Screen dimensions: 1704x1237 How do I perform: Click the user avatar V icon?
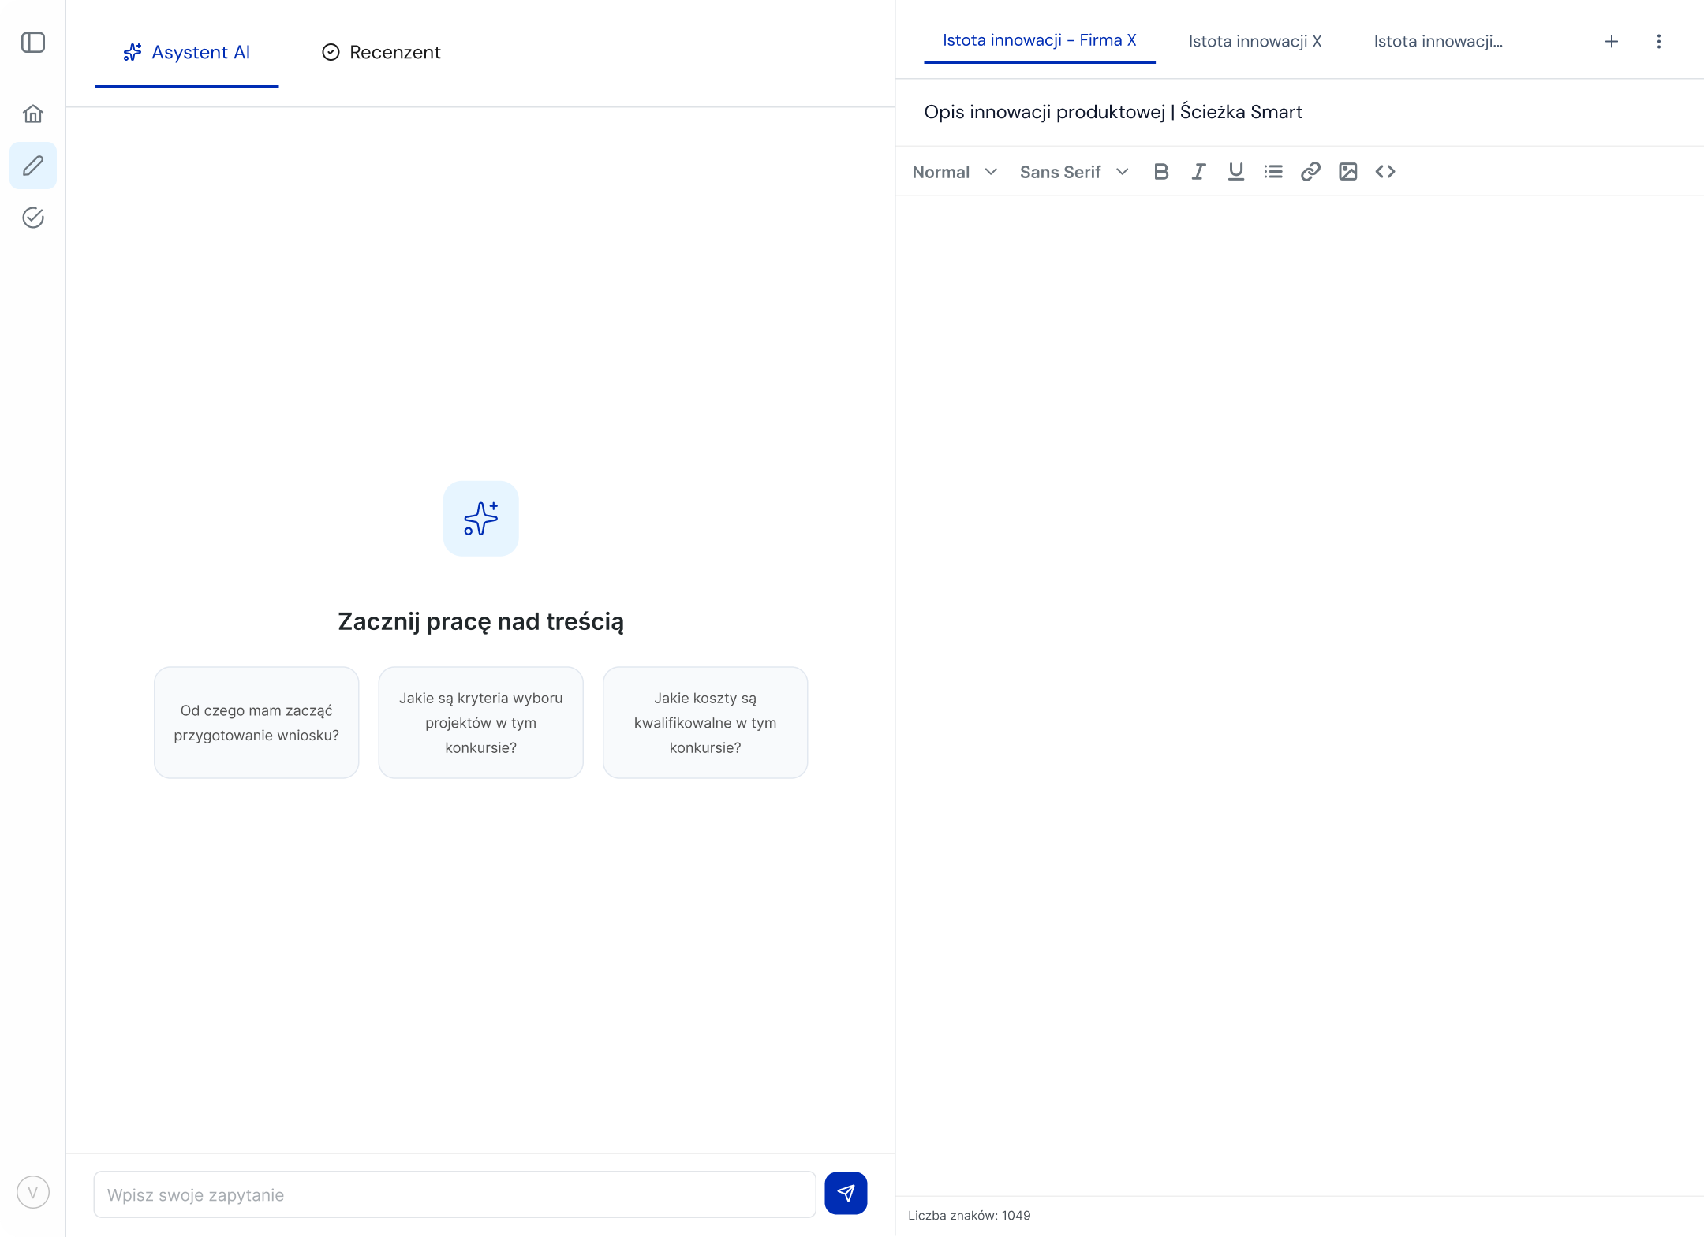pyautogui.click(x=33, y=1192)
